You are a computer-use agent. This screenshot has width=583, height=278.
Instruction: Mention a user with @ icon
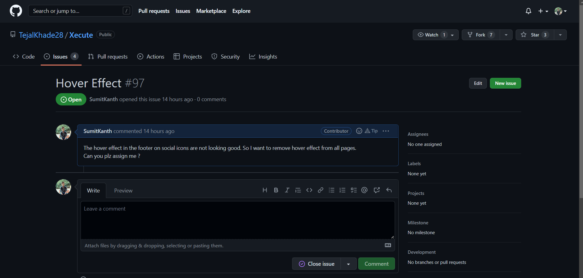tap(364, 190)
